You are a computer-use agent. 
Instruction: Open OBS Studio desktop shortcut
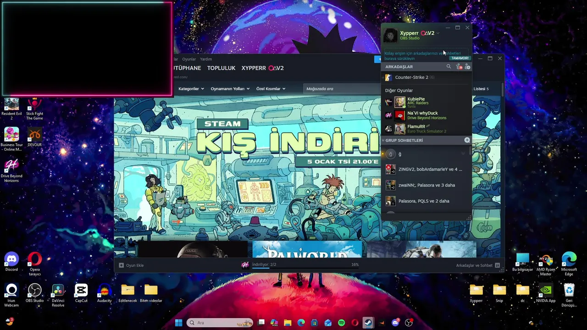[35, 293]
